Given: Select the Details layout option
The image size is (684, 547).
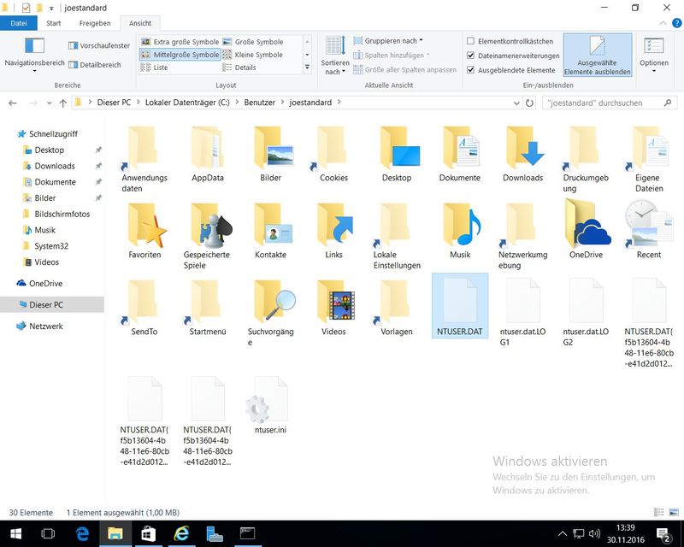Looking at the screenshot, I should 244,68.
